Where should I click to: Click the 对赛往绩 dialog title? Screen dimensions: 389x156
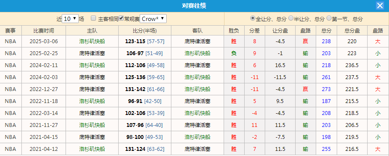point(194,6)
